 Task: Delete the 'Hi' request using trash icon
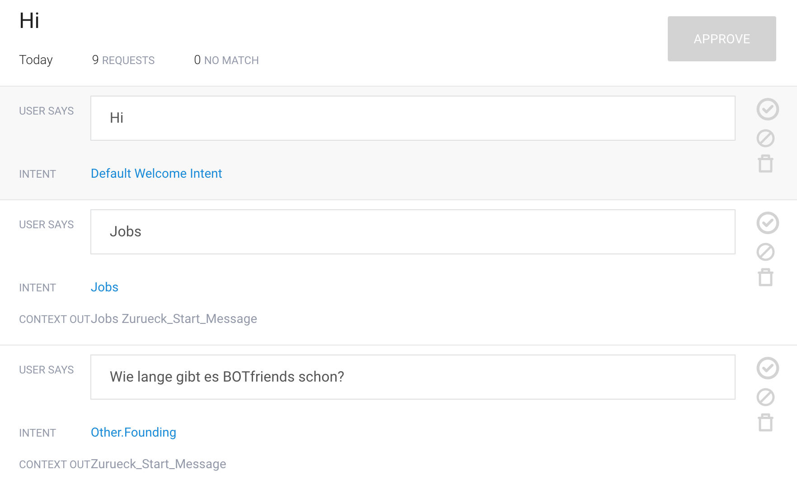[x=765, y=163]
